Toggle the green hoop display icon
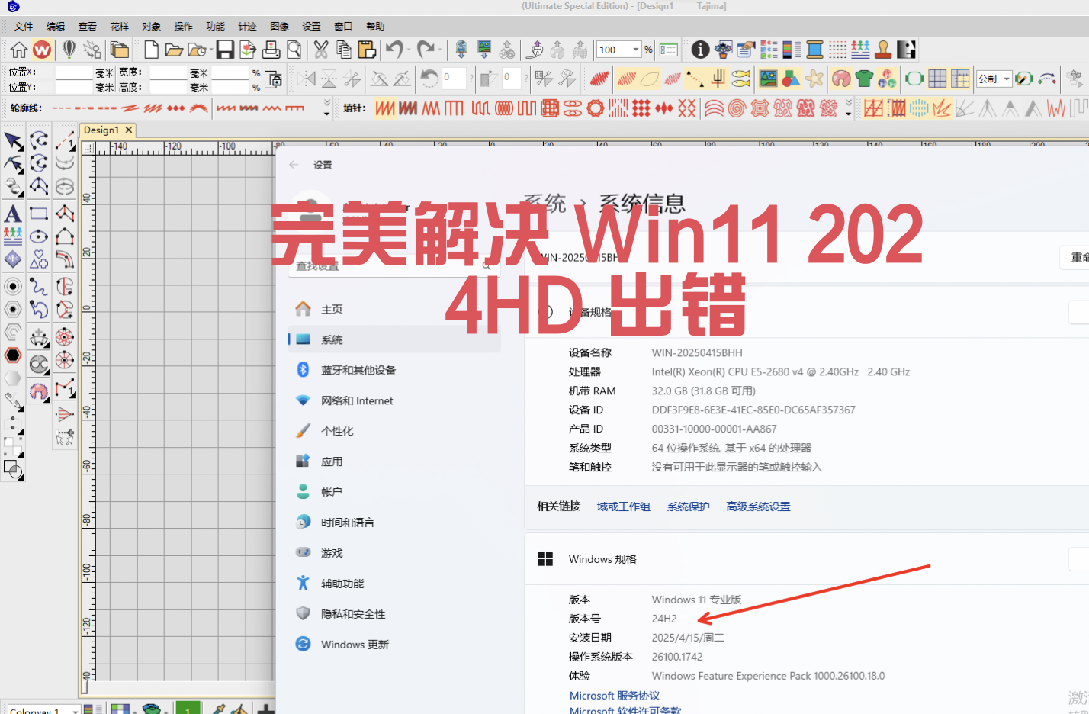Viewport: 1089px width, 714px height. (914, 79)
